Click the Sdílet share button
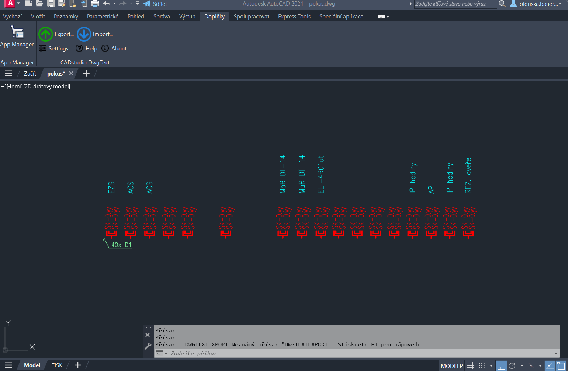 pyautogui.click(x=156, y=4)
